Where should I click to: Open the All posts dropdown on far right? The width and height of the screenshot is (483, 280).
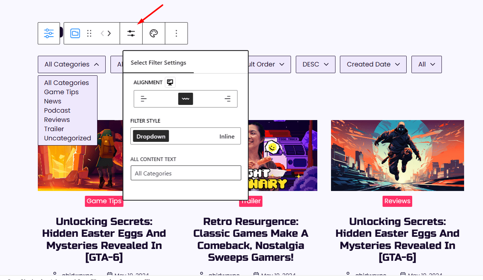(426, 64)
